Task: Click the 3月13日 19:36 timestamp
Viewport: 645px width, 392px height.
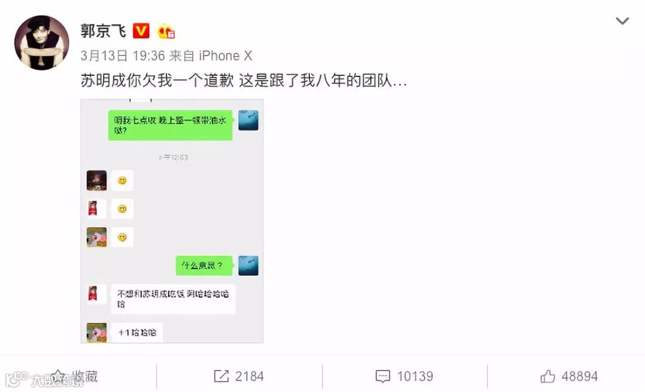Action: pos(122,55)
